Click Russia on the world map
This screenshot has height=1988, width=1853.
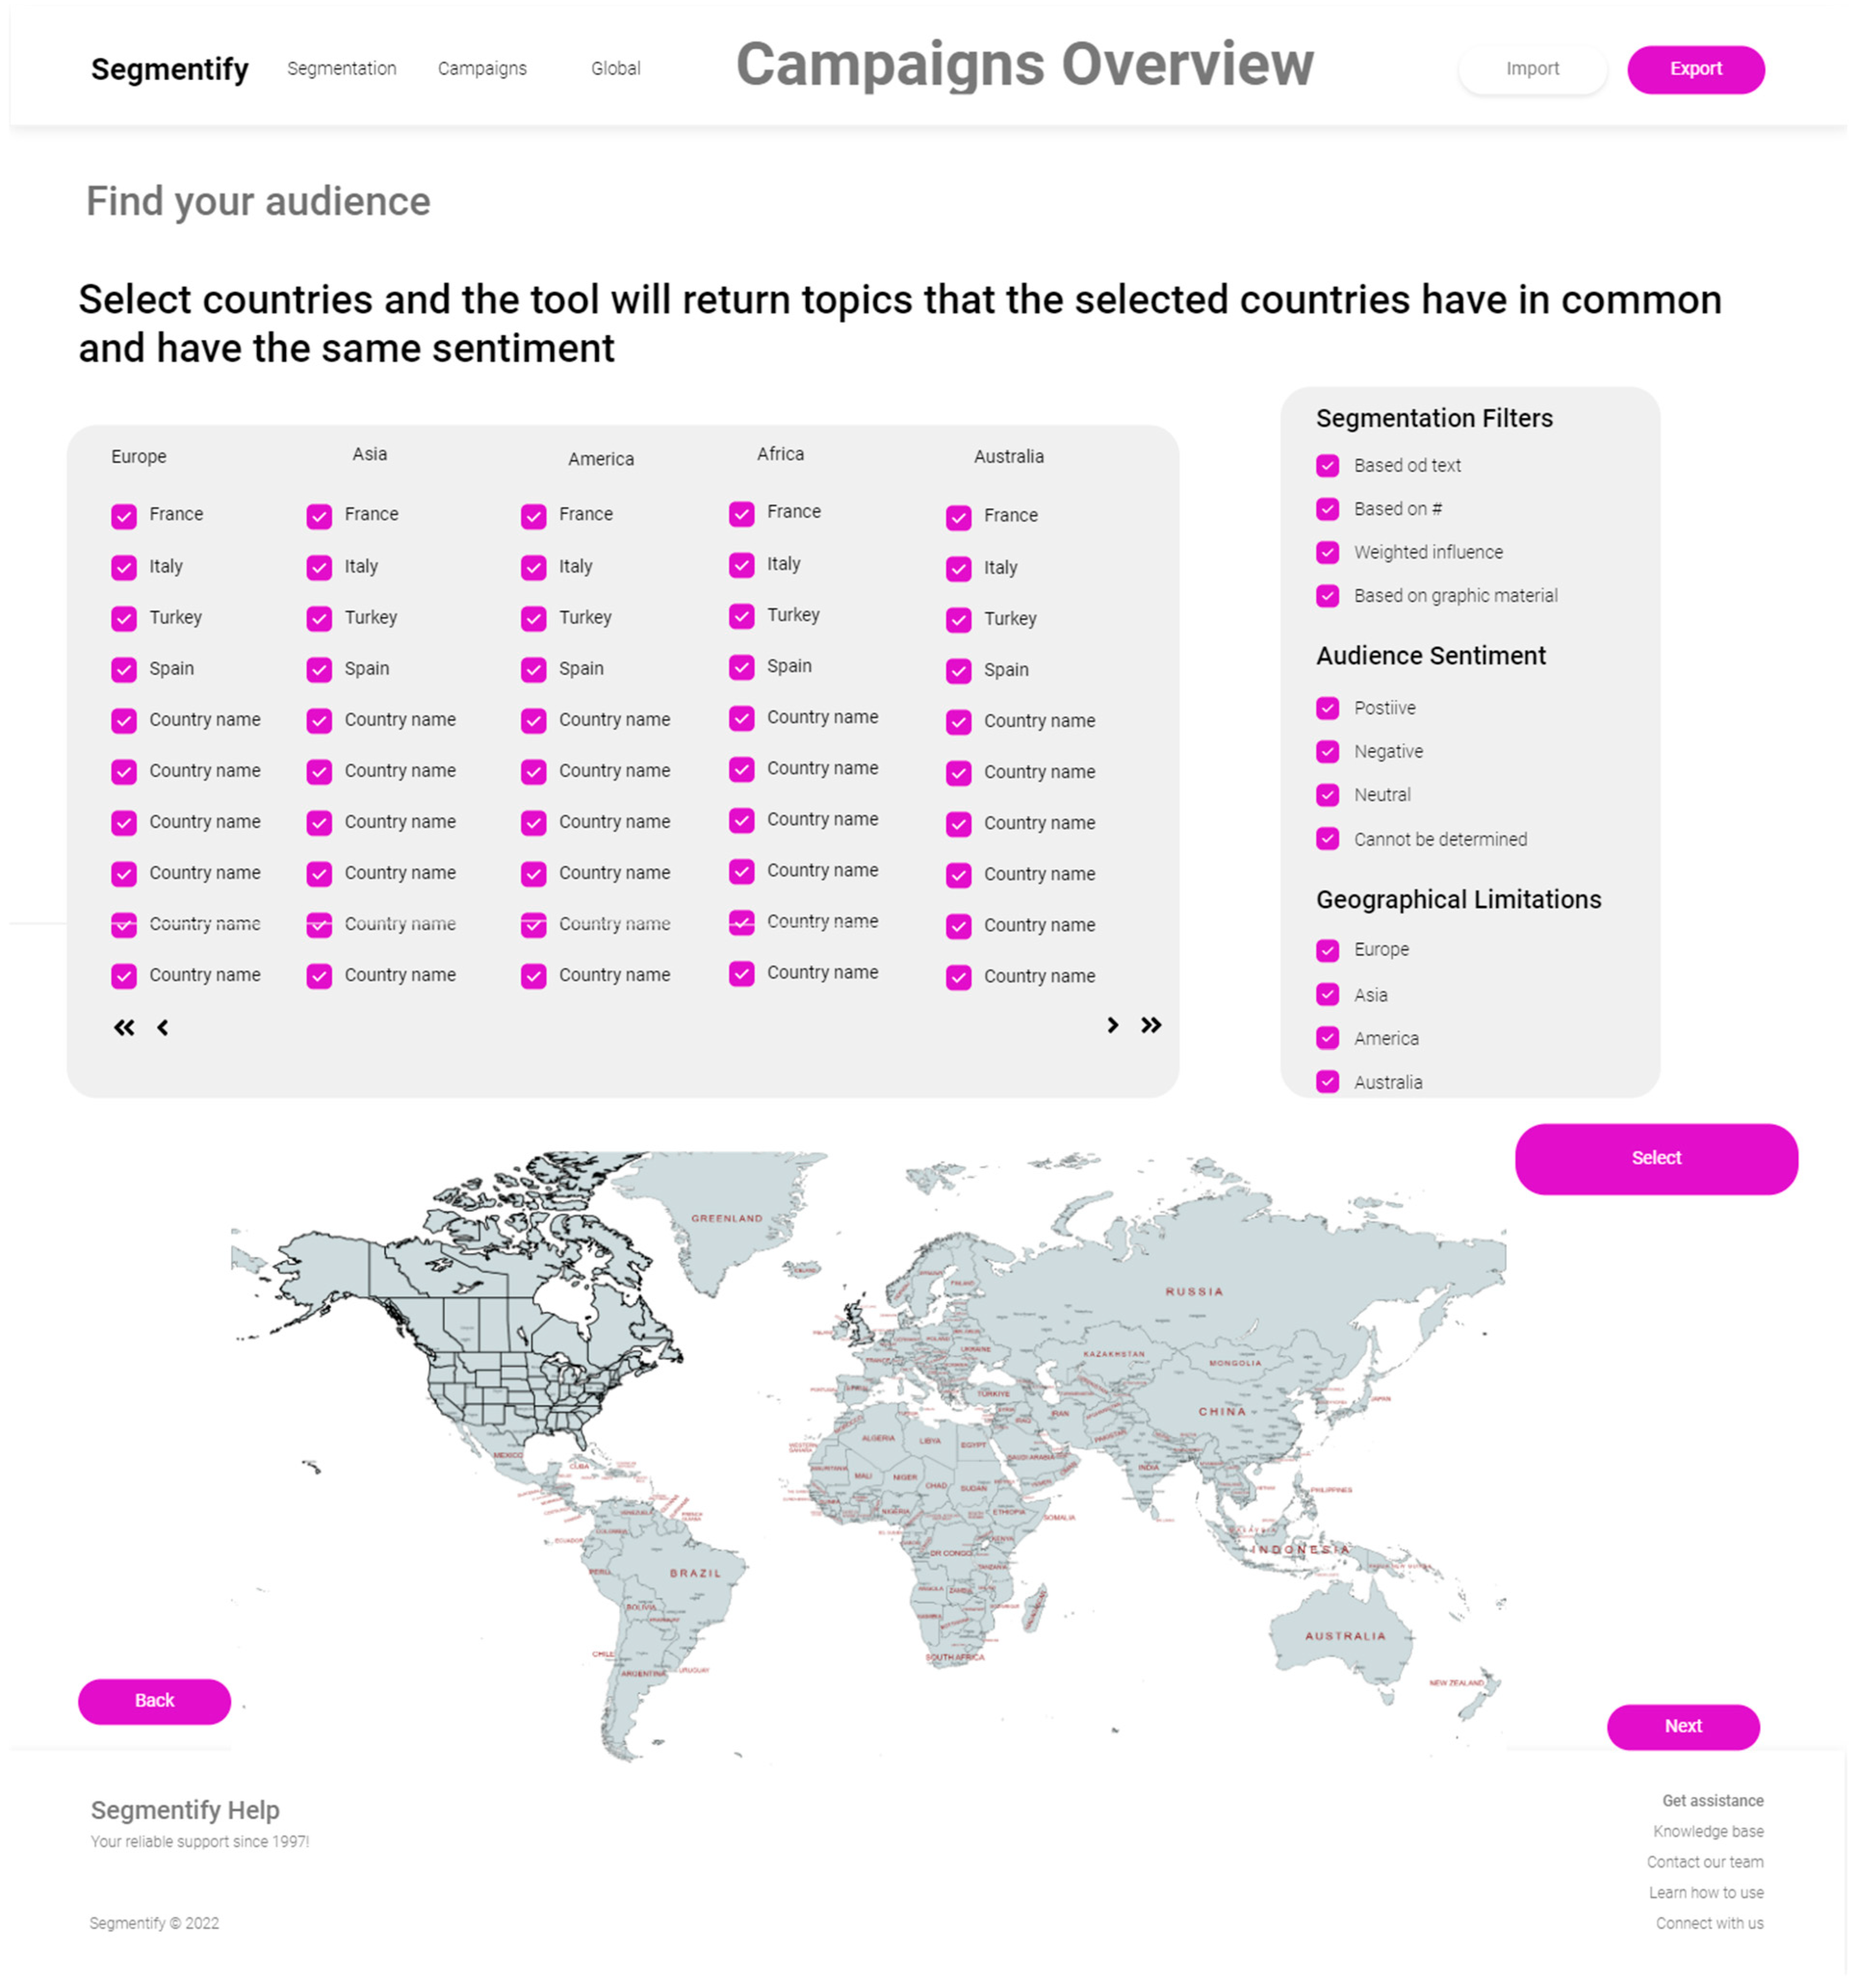pos(1193,1291)
